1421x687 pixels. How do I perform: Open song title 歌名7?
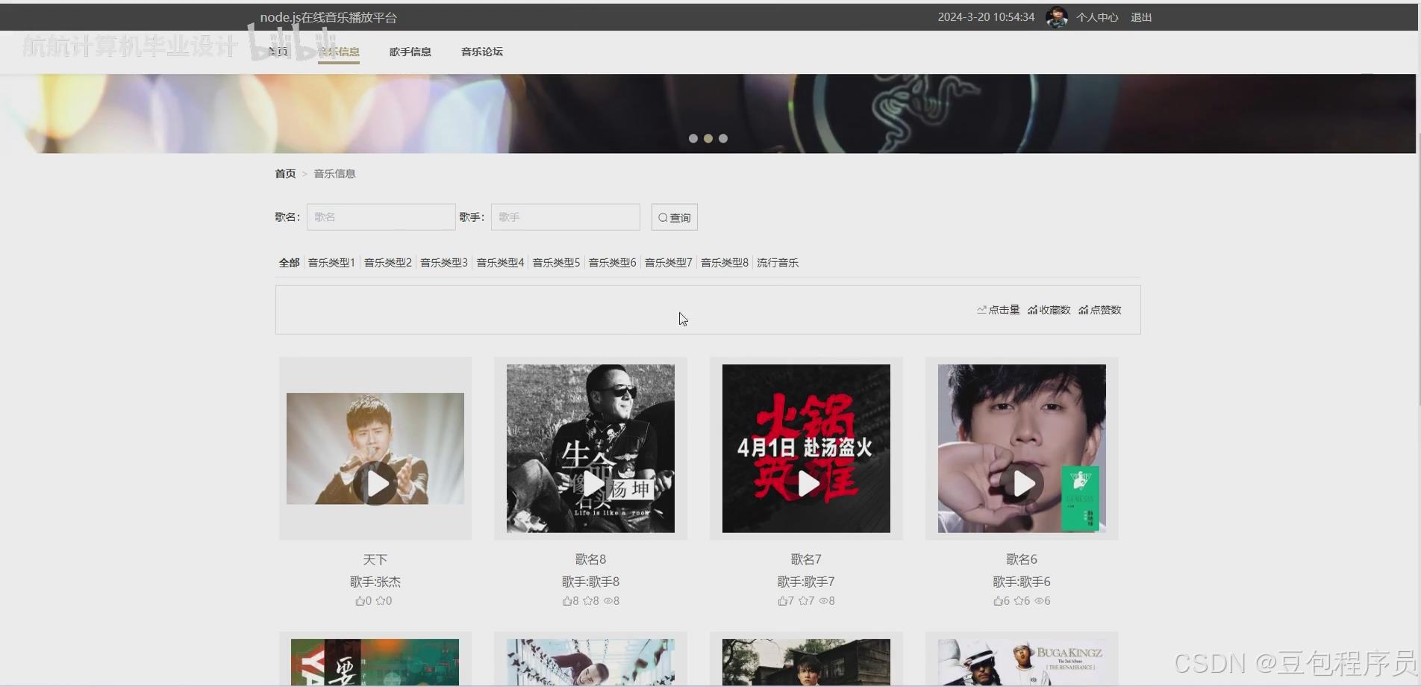(x=806, y=559)
